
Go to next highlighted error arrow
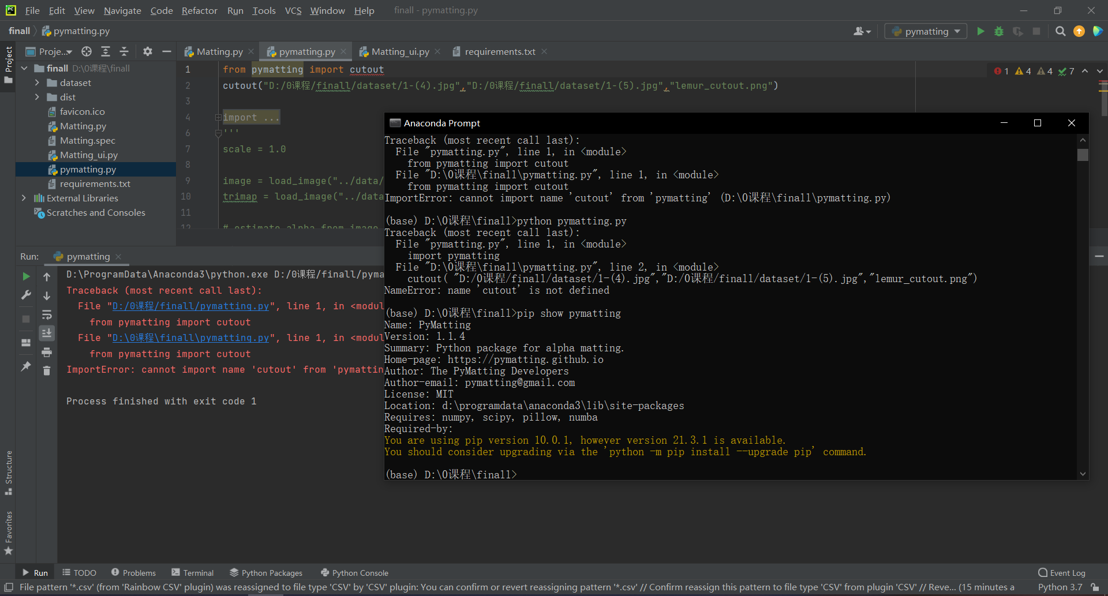[1100, 71]
